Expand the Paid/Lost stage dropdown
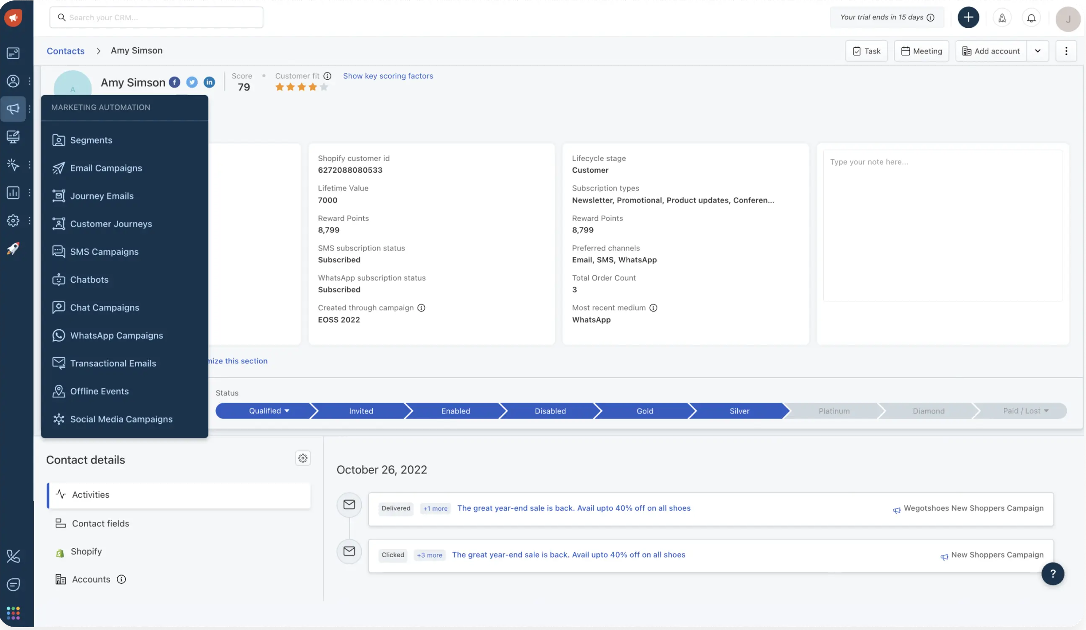 [1046, 411]
